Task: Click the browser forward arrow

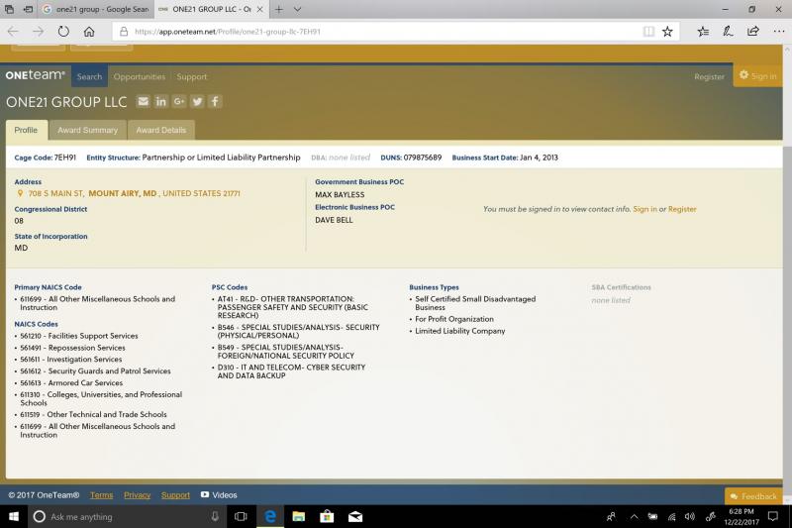Action: tap(39, 32)
